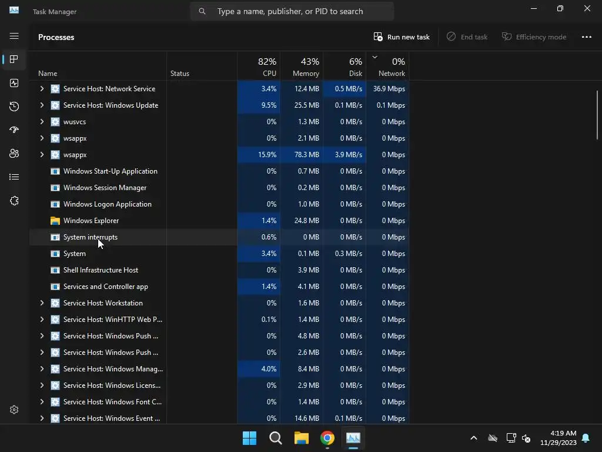Select the System process row

[x=219, y=254]
